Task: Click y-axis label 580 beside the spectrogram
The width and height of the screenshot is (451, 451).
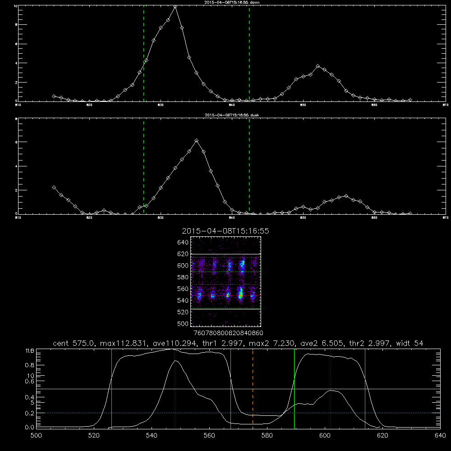Action: [183, 277]
